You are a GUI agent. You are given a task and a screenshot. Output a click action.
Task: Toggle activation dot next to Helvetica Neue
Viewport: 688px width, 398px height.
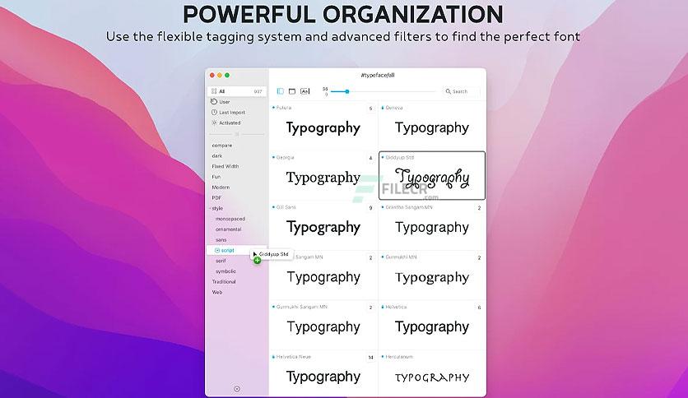pyautogui.click(x=273, y=357)
